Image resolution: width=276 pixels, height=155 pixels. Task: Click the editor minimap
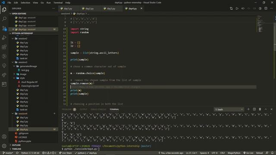point(265,61)
